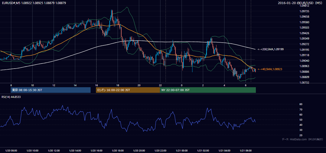
Task: Click the orange 40,SMA,1.08923 indicator label
Action: [270, 69]
